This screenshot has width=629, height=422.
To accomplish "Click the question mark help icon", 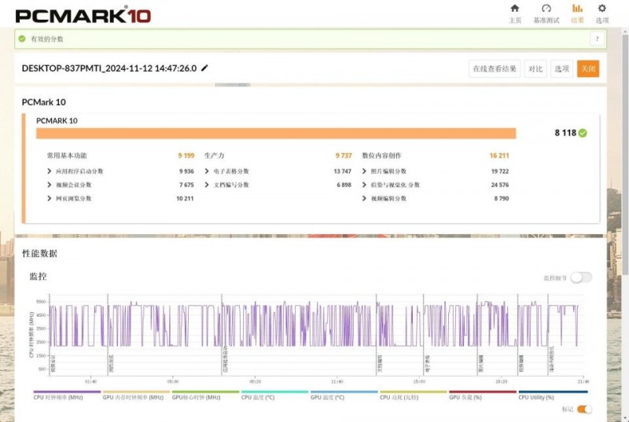I will [597, 39].
